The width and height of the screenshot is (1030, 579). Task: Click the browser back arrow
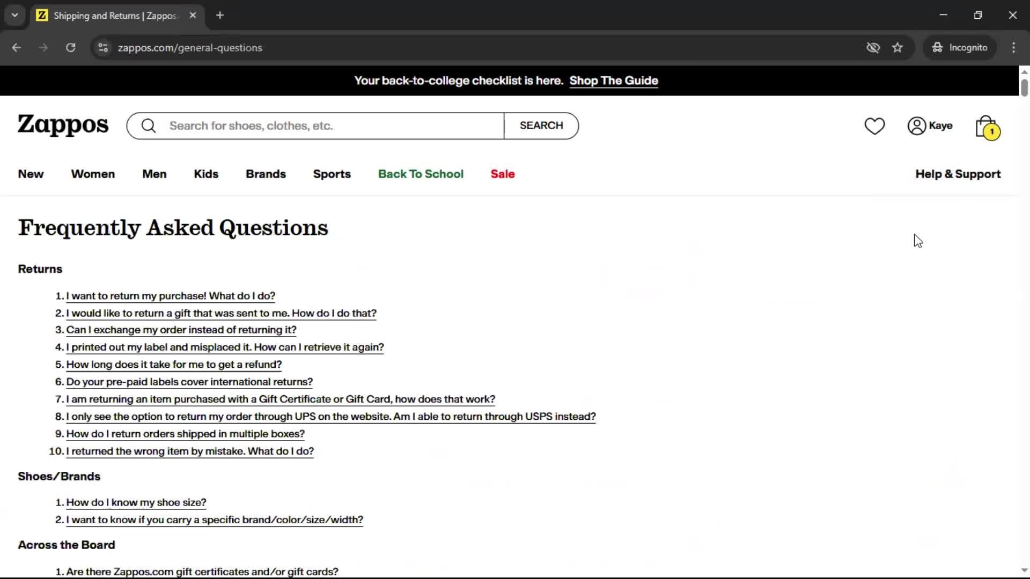point(17,48)
